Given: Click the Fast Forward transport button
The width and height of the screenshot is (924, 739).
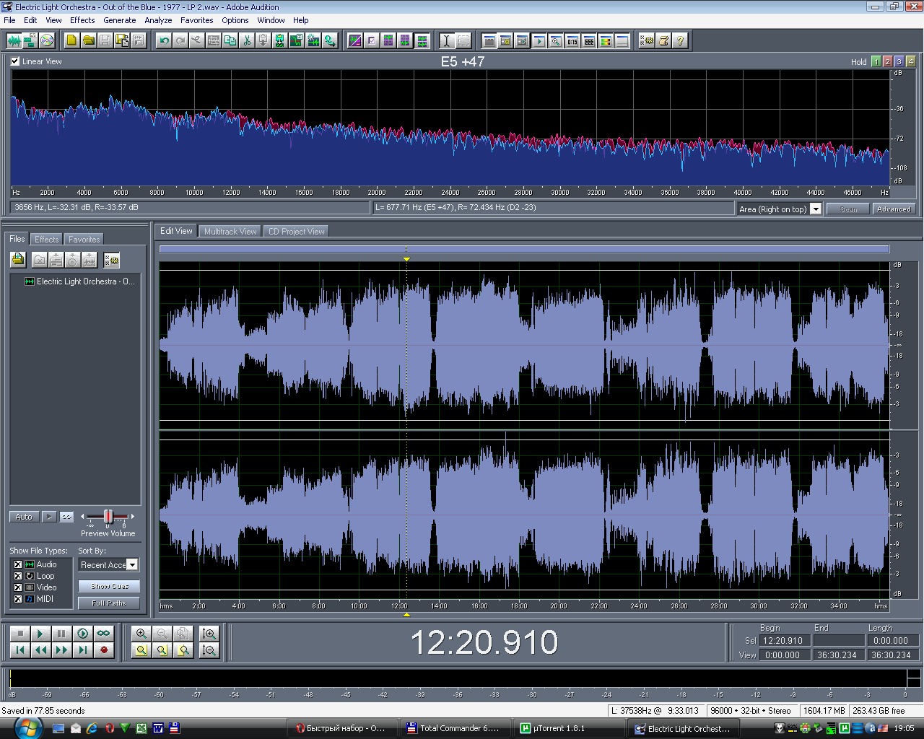Looking at the screenshot, I should pyautogui.click(x=61, y=650).
